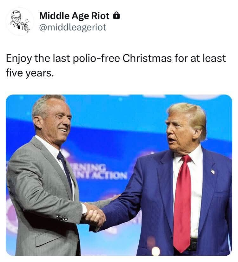Screen dimensions: 238x262
Task: Click the flag lapel pin on the blue suit
Action: (213, 172)
